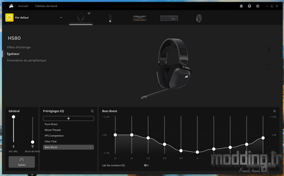Search EQ presets with magnifier icon
This screenshot has height=176, width=284.
[x=92, y=111]
